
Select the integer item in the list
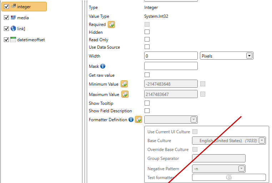click(24, 6)
